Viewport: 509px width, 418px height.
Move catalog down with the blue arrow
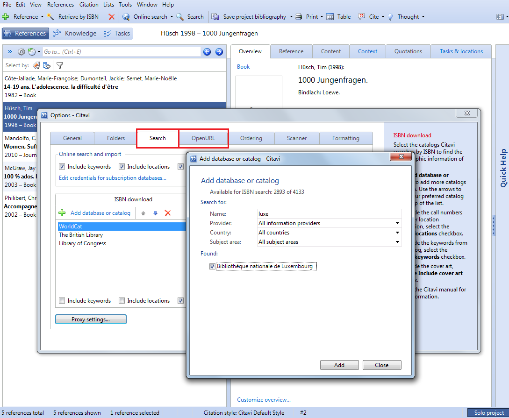click(156, 213)
